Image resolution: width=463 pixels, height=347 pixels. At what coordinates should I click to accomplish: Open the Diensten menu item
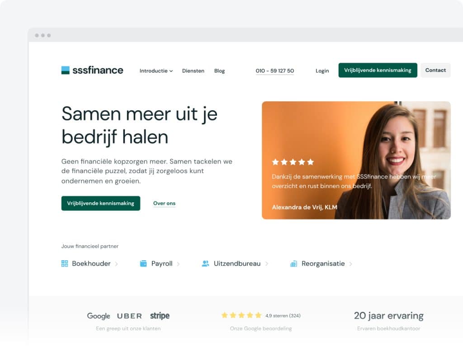pyautogui.click(x=193, y=71)
